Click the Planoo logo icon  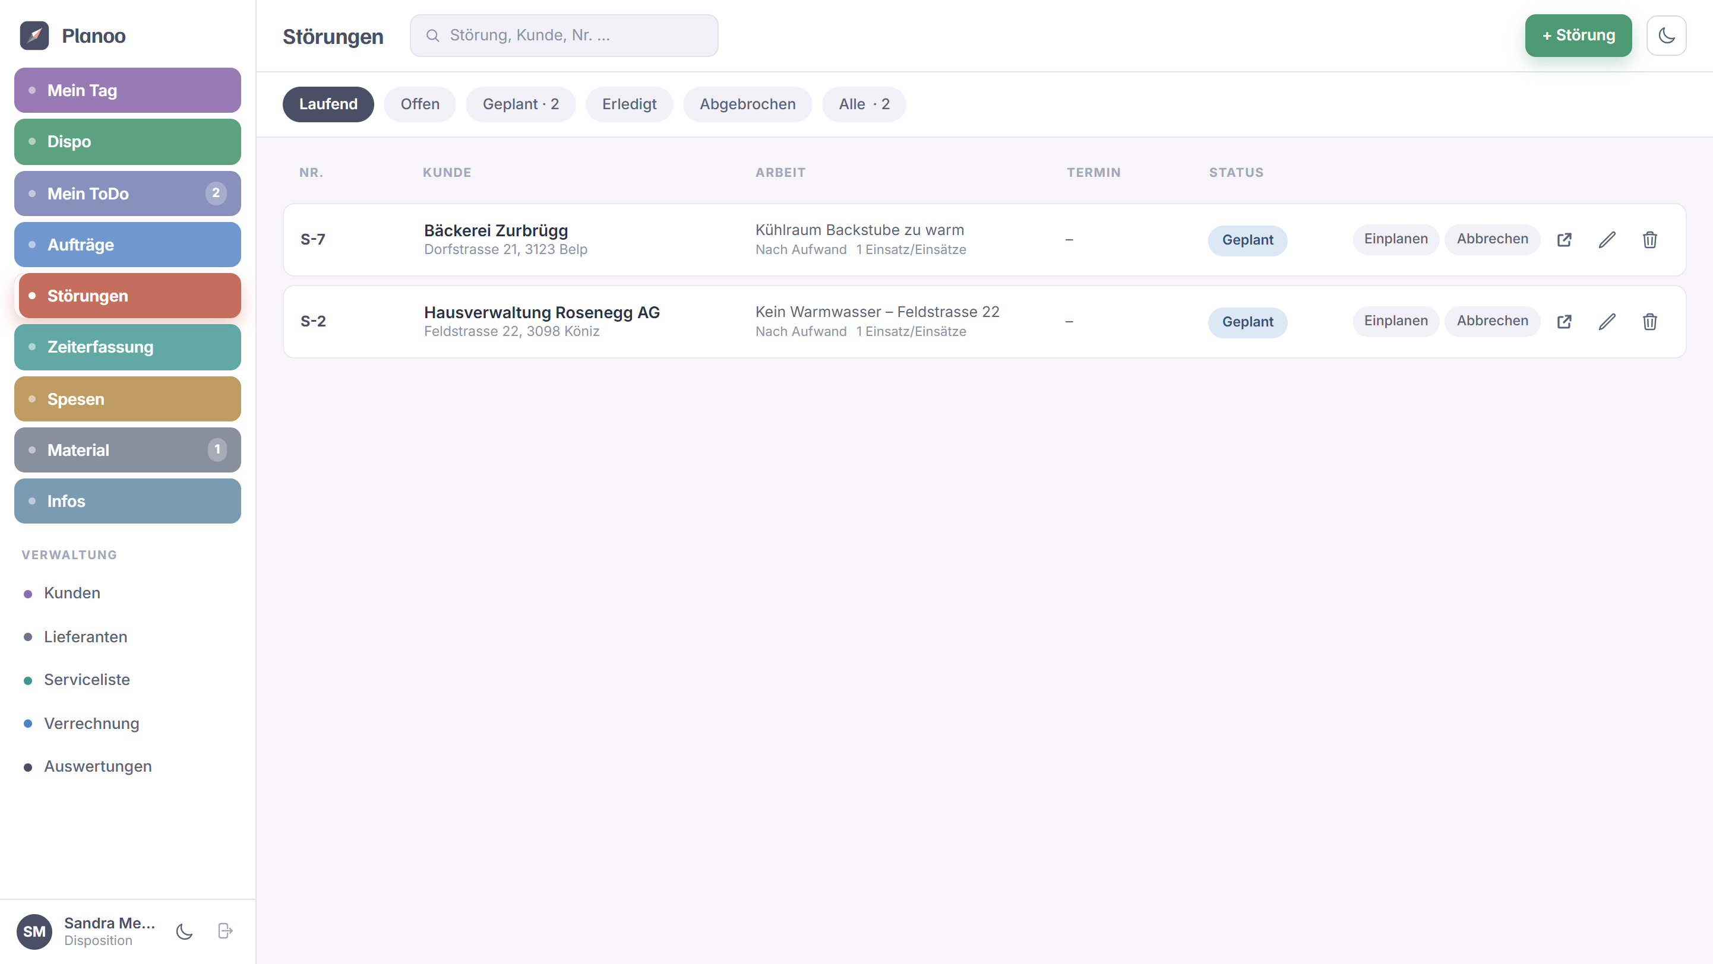pos(34,35)
